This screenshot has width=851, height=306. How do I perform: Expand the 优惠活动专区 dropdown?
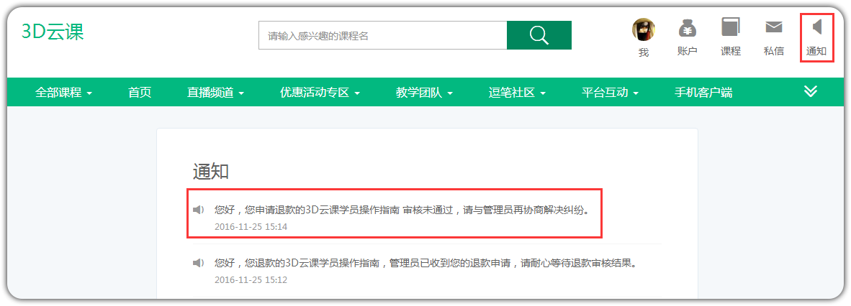[320, 93]
